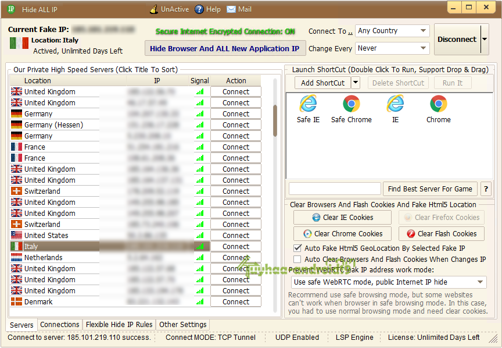Click the Germany (Hessen) flag icon

(16, 125)
